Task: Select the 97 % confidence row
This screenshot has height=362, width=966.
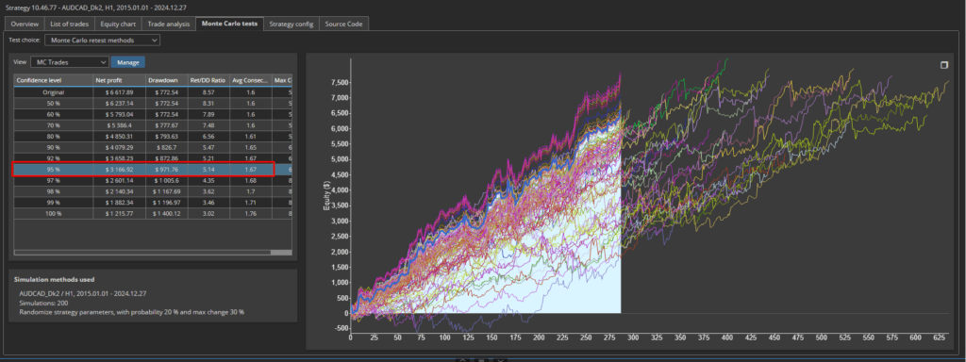Action: click(x=153, y=180)
